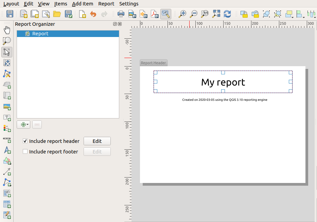Toggle the report settings toolbar button
This screenshot has height=222, width=317.
coord(166,14)
